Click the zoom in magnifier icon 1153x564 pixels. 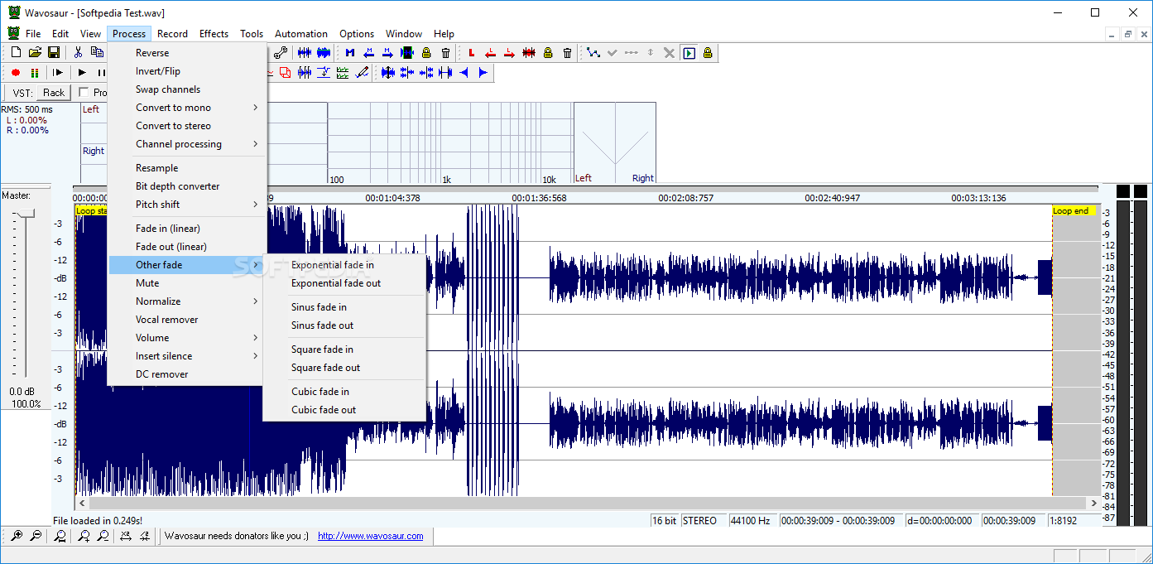tap(16, 536)
